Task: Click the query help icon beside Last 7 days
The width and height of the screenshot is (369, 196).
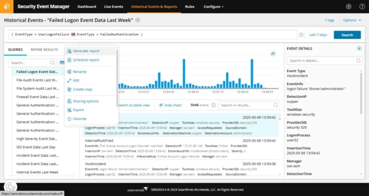Action: [301, 35]
